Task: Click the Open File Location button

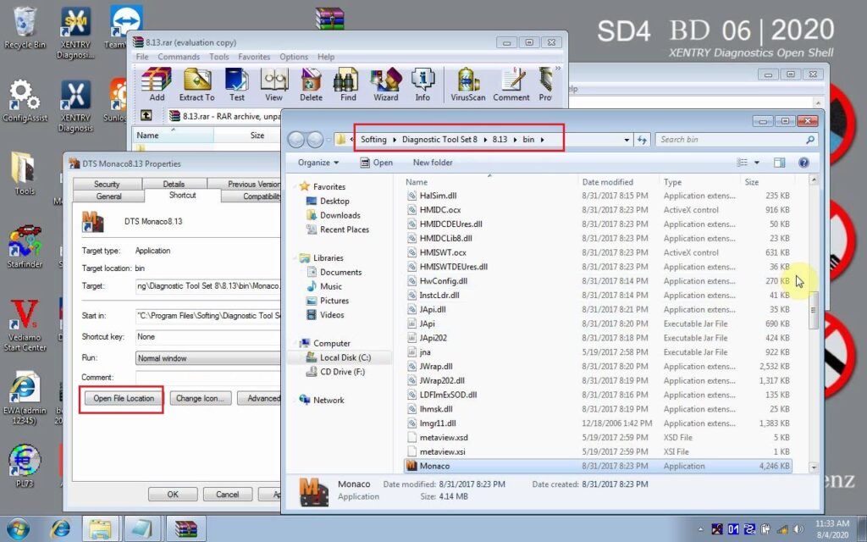Action: (x=124, y=398)
